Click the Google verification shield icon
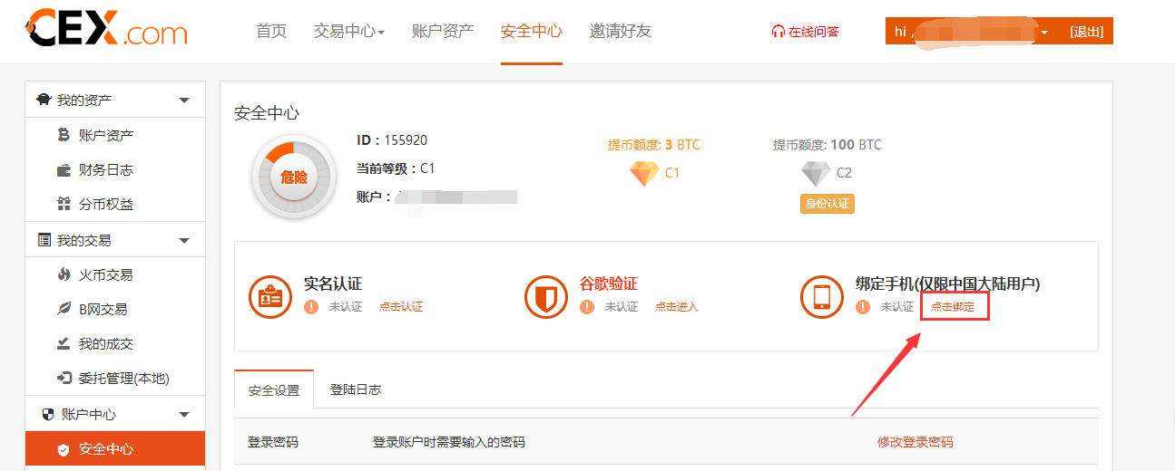The width and height of the screenshot is (1175, 471). coord(545,296)
